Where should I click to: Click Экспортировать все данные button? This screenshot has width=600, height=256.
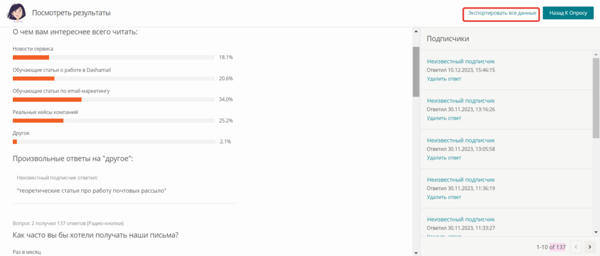tap(502, 13)
